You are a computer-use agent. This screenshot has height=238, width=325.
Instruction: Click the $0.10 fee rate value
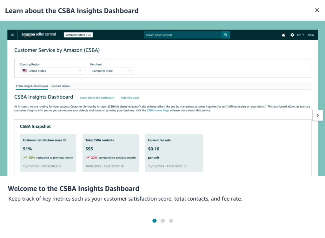(x=154, y=149)
